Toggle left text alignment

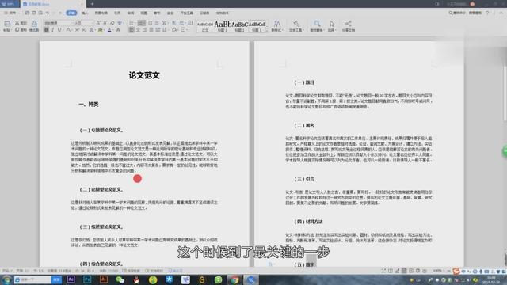(132, 30)
